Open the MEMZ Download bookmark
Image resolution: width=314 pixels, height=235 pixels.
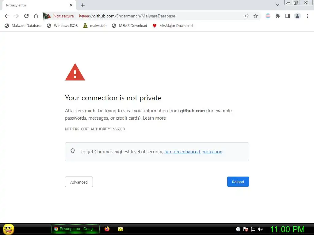tap(130, 26)
